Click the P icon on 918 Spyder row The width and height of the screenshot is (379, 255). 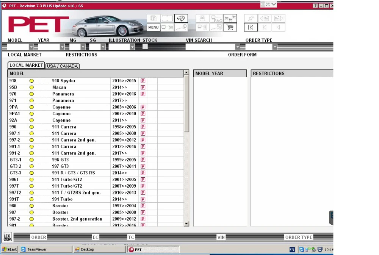[143, 81]
